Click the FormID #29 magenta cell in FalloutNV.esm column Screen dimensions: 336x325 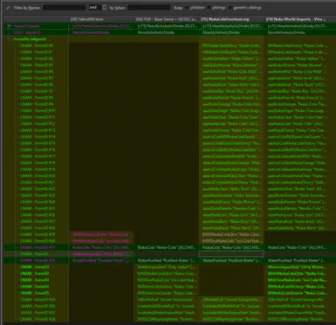click(x=101, y=234)
